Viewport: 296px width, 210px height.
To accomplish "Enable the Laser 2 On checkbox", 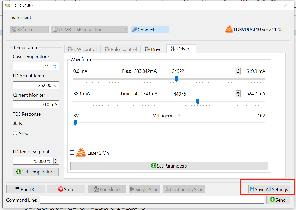I will coord(72,153).
